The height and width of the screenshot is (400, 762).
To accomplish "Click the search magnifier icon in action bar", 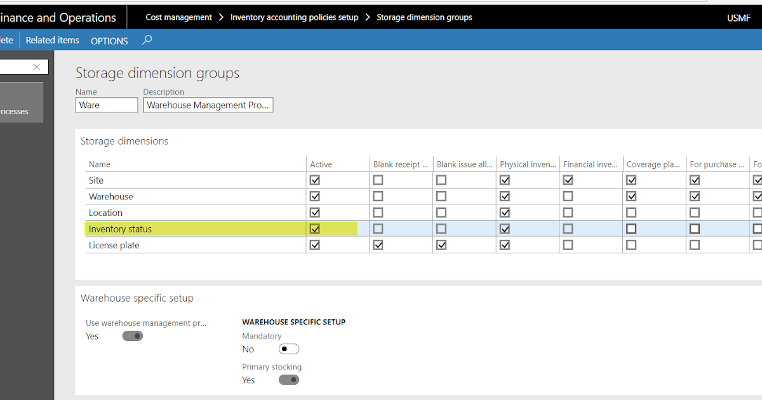I will click(147, 40).
